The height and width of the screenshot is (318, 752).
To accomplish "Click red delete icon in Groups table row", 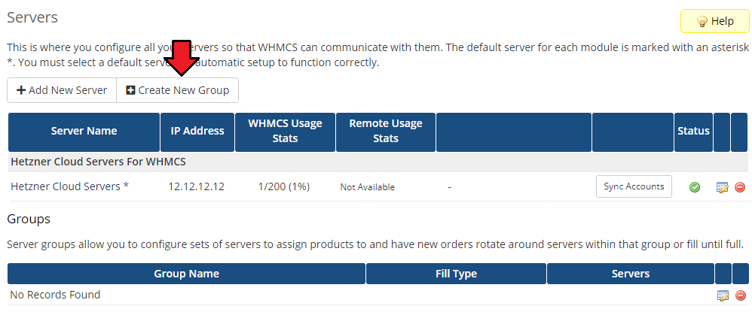I will [741, 295].
